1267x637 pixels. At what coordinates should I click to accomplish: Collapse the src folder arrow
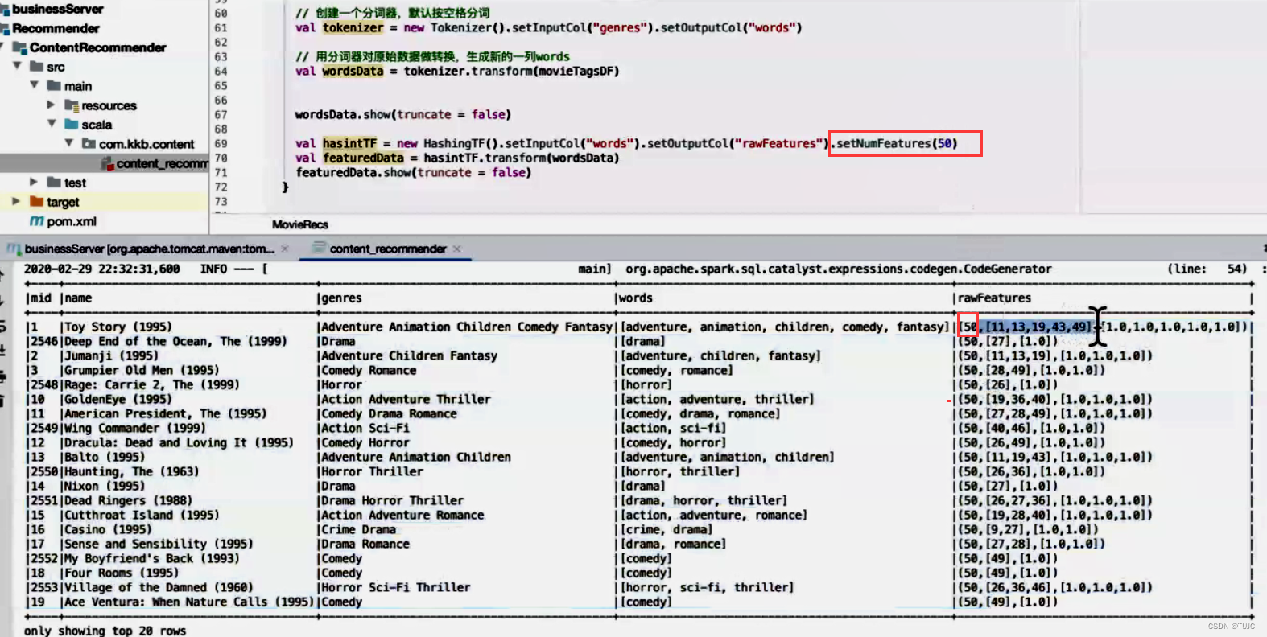tap(17, 66)
